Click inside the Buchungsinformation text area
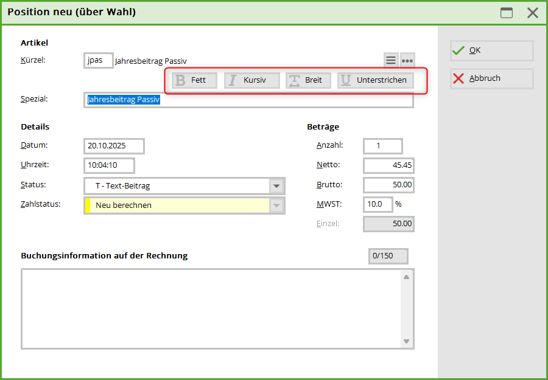 click(211, 308)
